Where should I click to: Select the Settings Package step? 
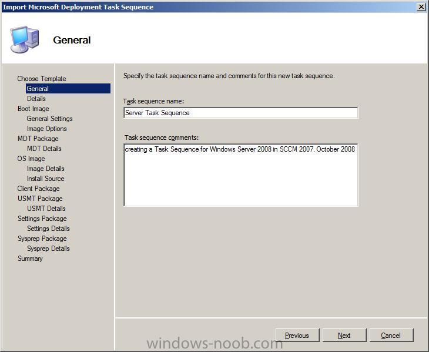[42, 219]
